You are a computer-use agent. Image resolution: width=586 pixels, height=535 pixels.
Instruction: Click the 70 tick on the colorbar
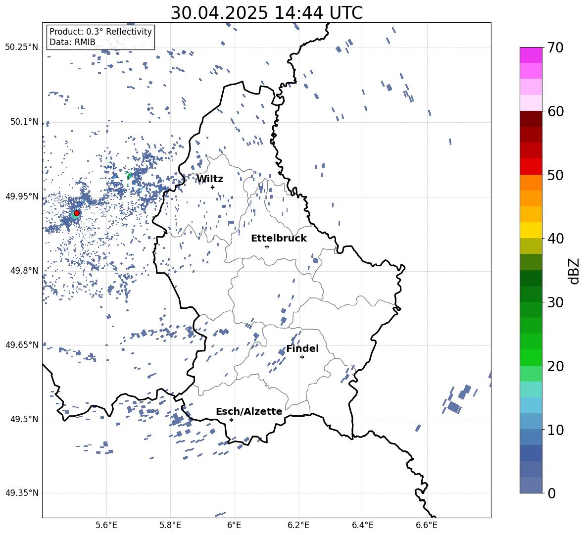click(x=555, y=48)
